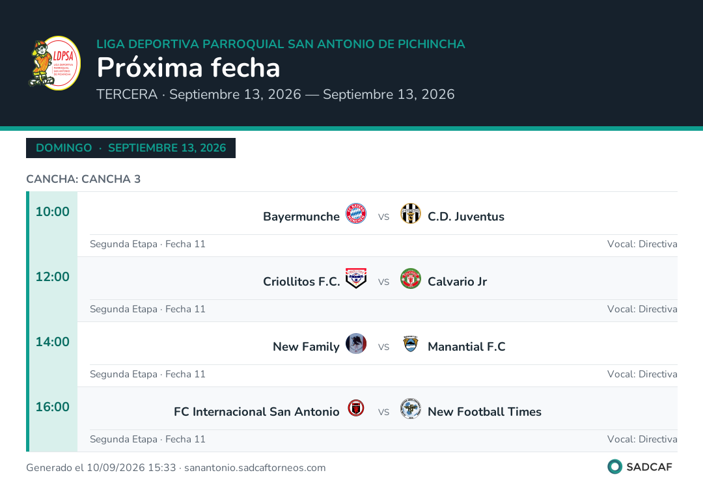
Task: Click the Próxima fecha title
Action: coord(188,68)
